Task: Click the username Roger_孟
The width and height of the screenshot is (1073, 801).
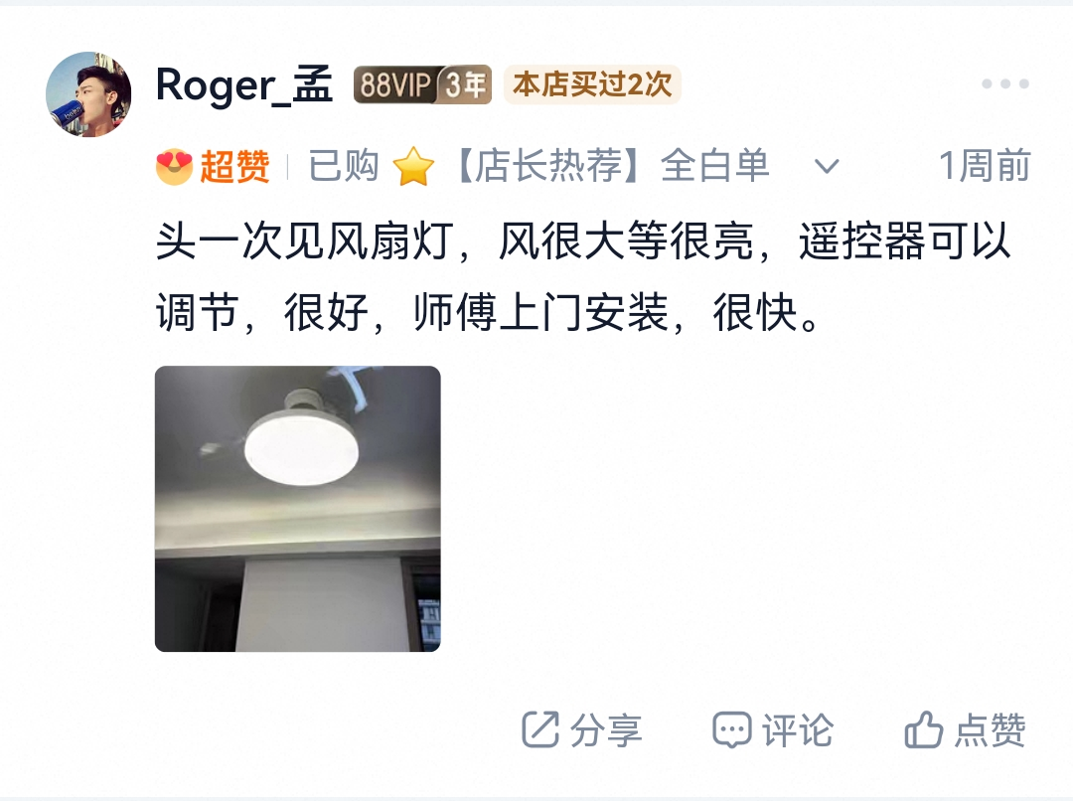Action: (x=244, y=85)
